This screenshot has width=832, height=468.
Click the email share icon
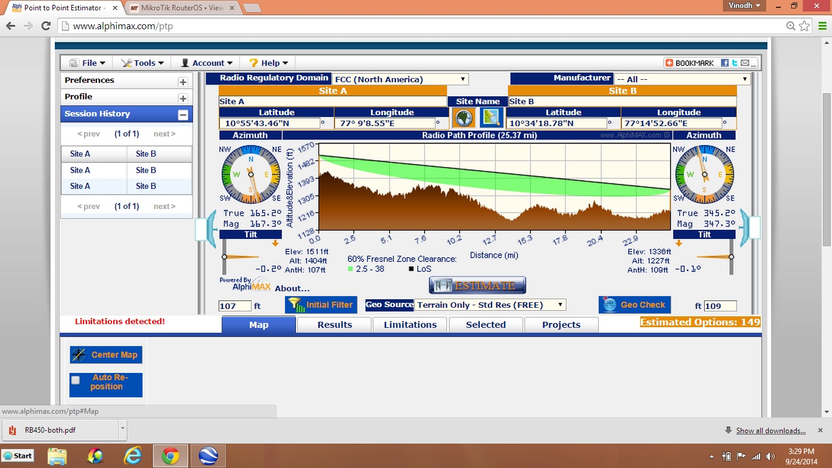pyautogui.click(x=746, y=63)
